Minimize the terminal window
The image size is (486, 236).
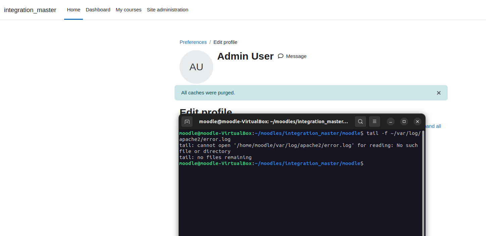391,122
